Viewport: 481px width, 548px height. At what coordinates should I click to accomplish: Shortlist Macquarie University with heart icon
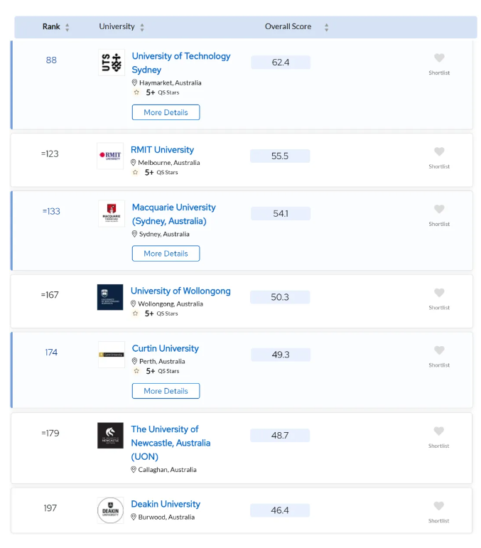[439, 210]
